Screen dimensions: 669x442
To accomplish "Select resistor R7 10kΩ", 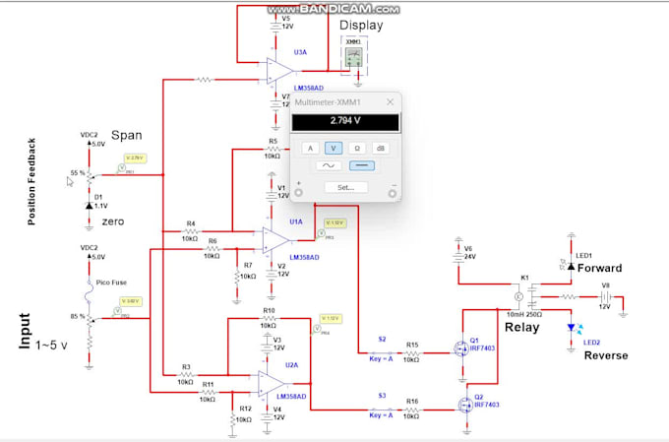I will click(237, 277).
